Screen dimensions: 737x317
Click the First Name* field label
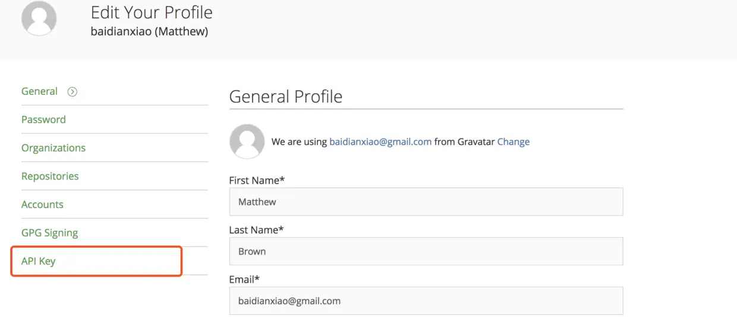pyautogui.click(x=257, y=180)
